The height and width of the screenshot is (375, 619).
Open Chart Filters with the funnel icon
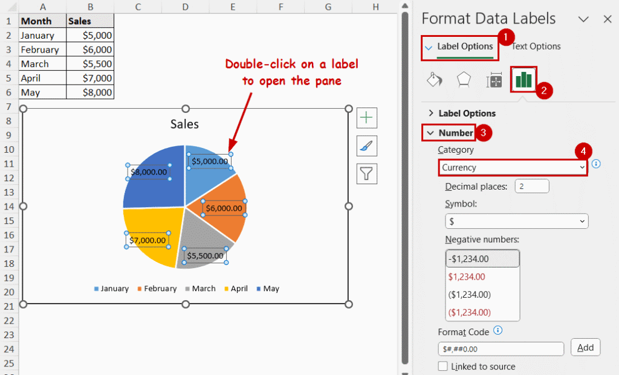coord(367,174)
